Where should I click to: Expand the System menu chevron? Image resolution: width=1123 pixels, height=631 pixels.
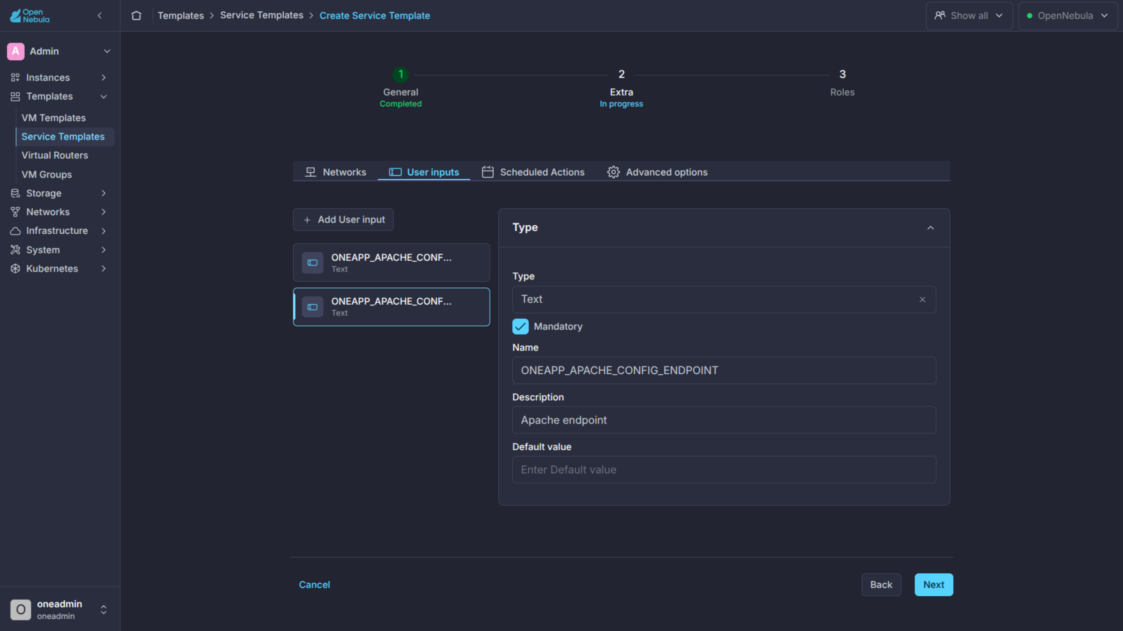click(x=104, y=250)
